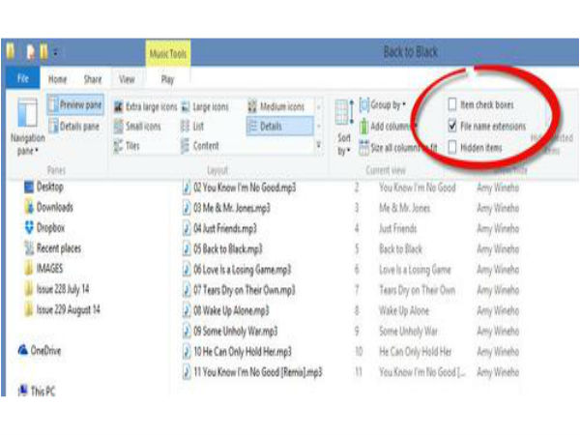The width and height of the screenshot is (580, 435).
Task: Toggle the Preview pane button
Action: pyautogui.click(x=78, y=106)
